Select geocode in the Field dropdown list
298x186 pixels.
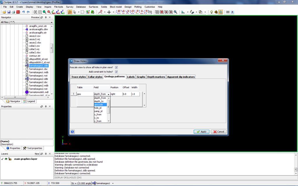point(100,105)
